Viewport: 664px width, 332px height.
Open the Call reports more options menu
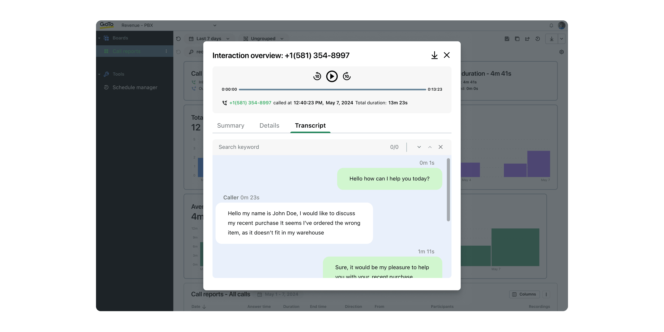[166, 51]
